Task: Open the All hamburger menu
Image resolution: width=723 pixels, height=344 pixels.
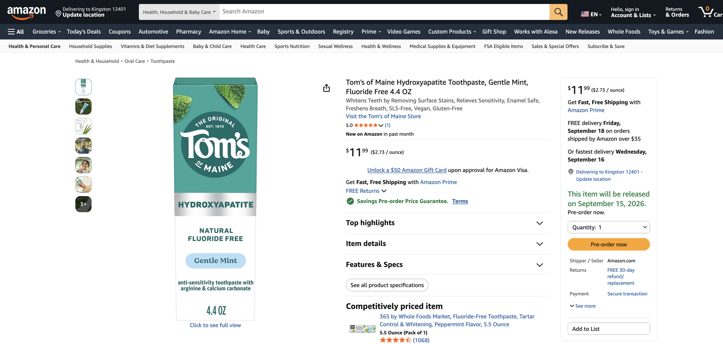Action: pos(16,32)
